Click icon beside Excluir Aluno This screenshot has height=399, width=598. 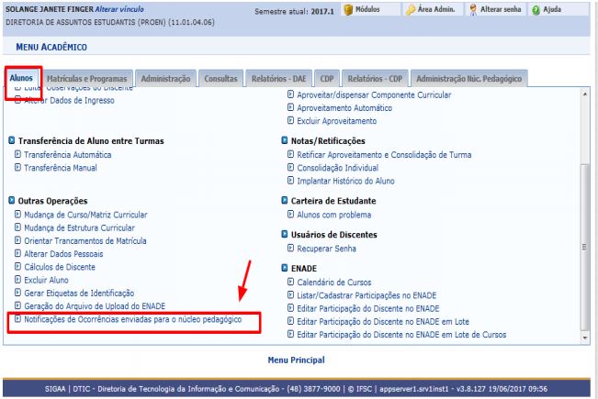(x=17, y=279)
